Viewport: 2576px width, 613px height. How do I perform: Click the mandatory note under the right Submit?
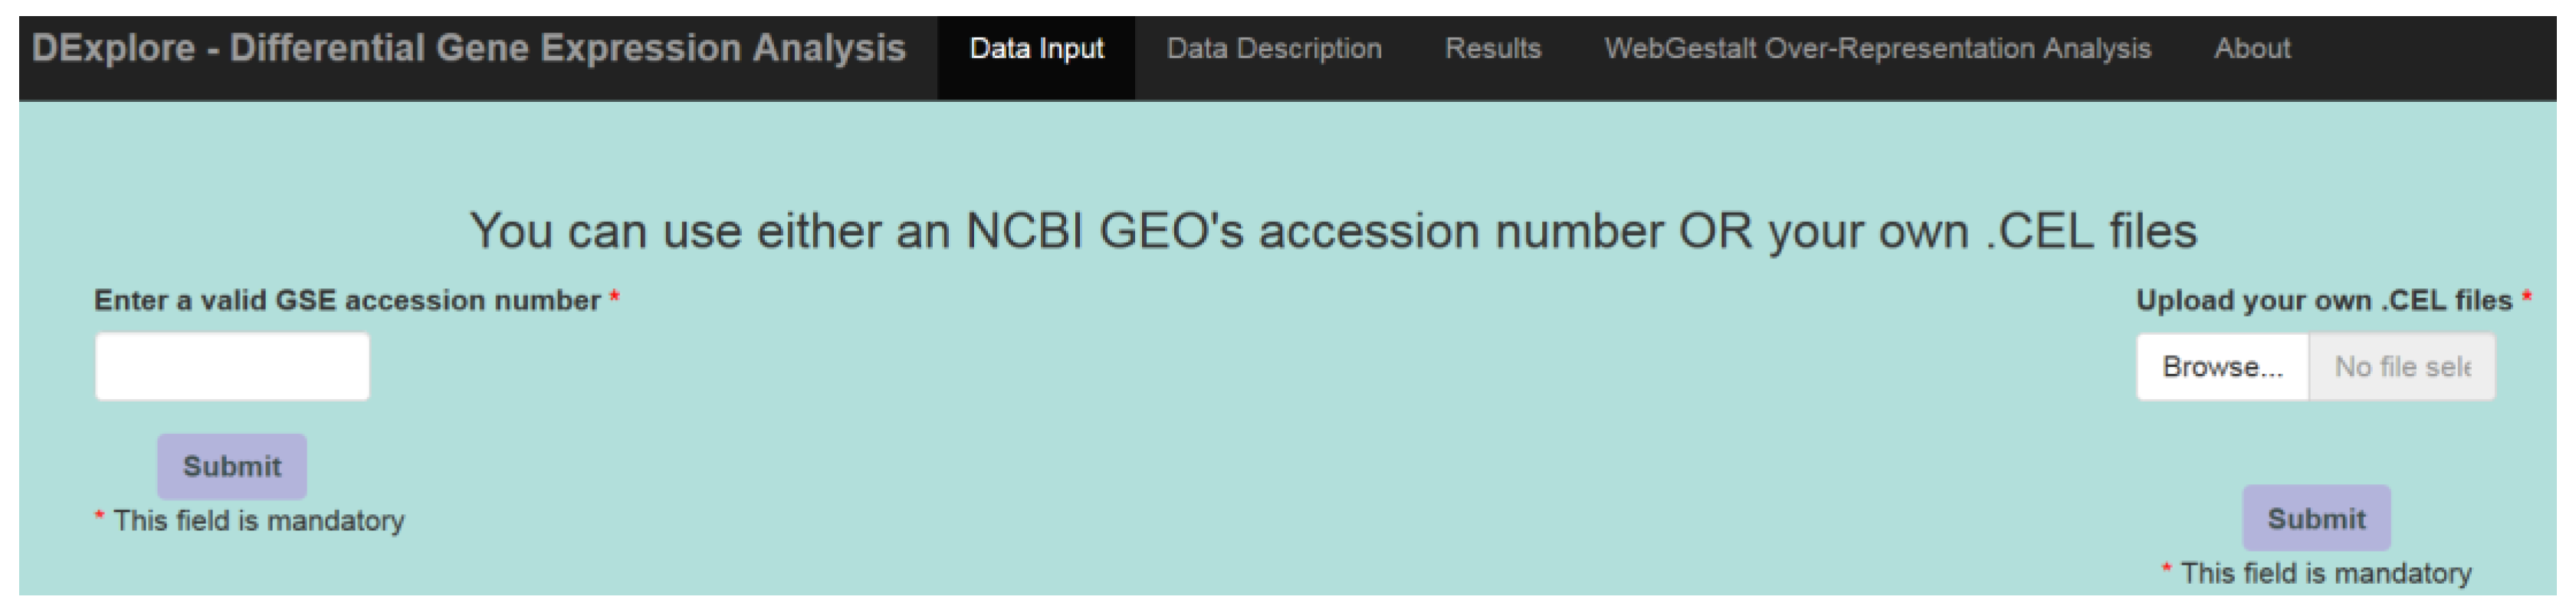point(2325,573)
